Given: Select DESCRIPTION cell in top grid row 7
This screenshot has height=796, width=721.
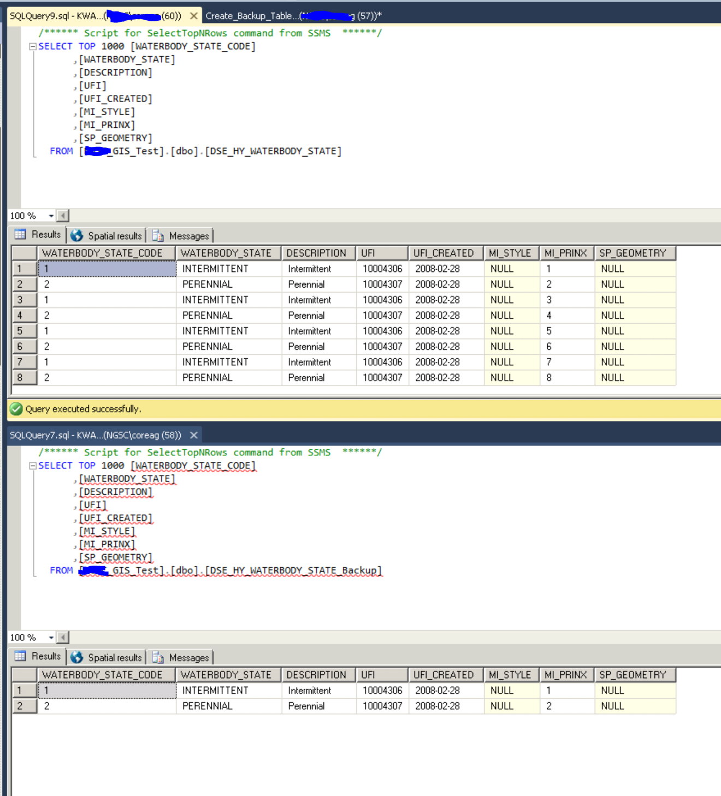Looking at the screenshot, I should (319, 362).
